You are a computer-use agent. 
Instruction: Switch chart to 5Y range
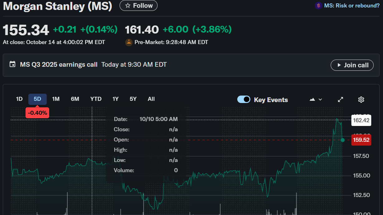click(x=133, y=99)
